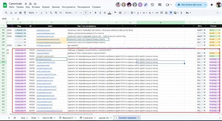
Task: Open the 123 number formats menu
Action: [x=60, y=13]
